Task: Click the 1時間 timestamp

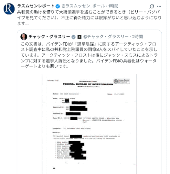Action: [x=113, y=6]
